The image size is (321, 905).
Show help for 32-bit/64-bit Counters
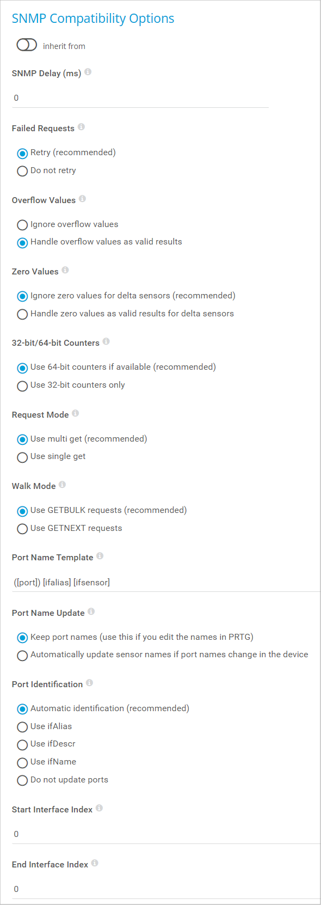tap(106, 341)
